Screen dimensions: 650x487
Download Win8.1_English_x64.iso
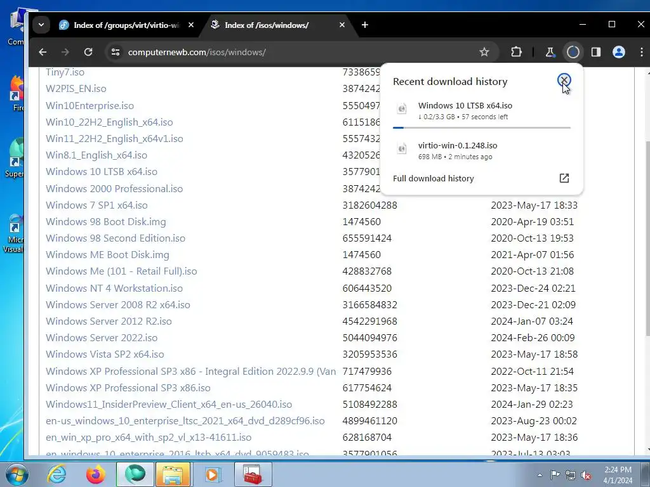(x=96, y=155)
